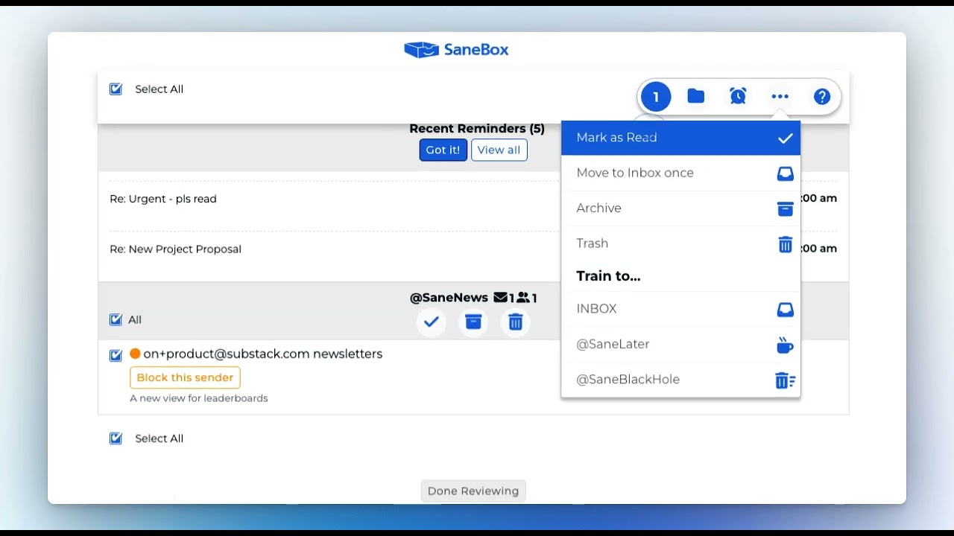Click the SaneBox logo
This screenshot has width=954, height=536.
click(x=456, y=50)
